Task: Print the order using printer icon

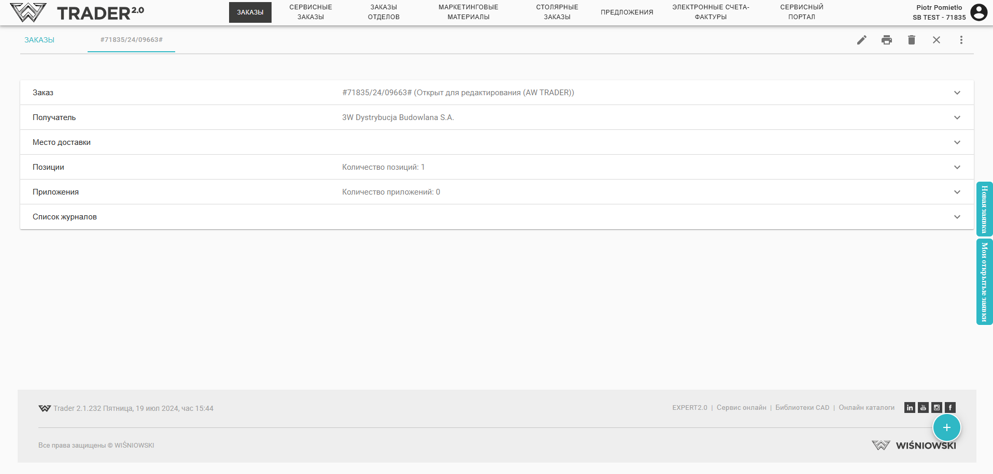Action: click(887, 40)
